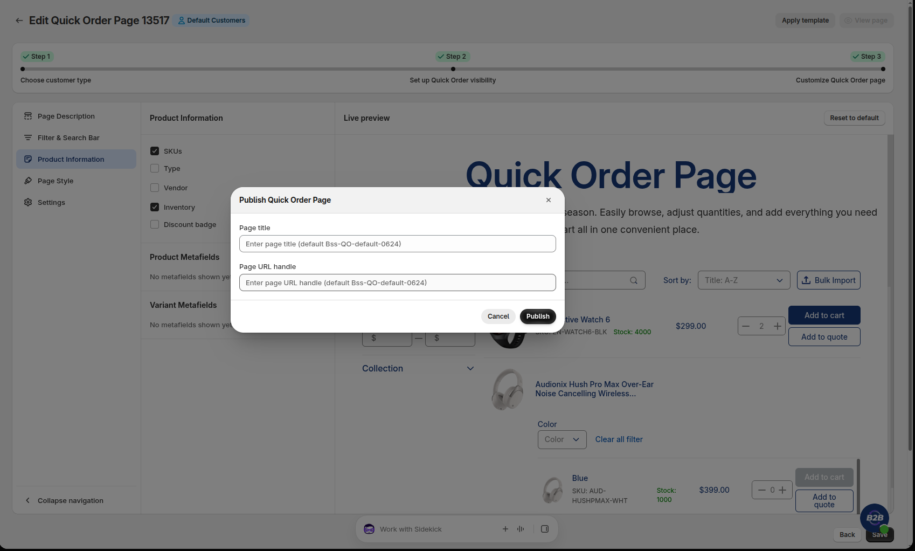Click Add to quote for Blue variant
915x551 pixels.
[x=824, y=501]
